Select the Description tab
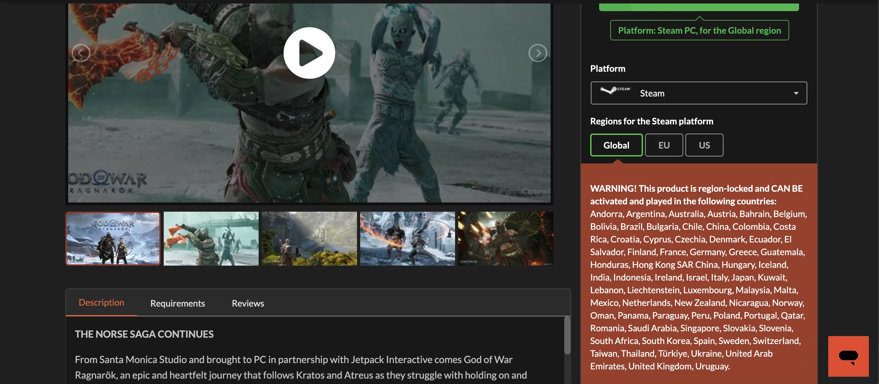 point(101,302)
